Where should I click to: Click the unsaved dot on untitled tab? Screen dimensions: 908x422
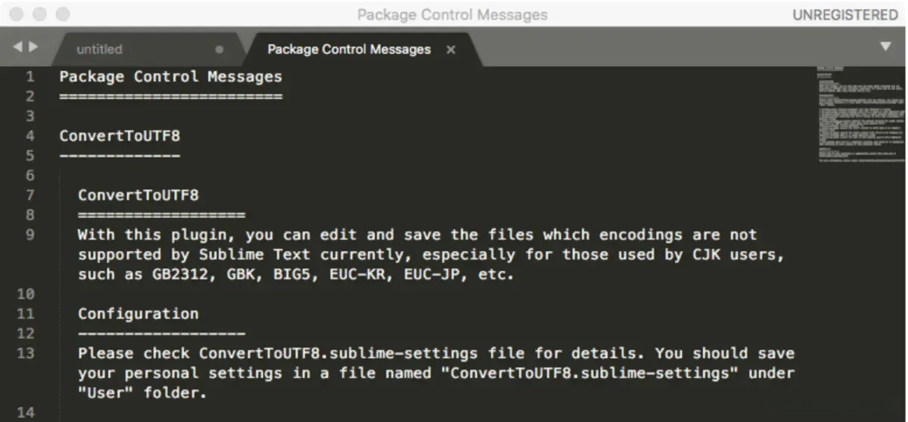[x=219, y=50]
